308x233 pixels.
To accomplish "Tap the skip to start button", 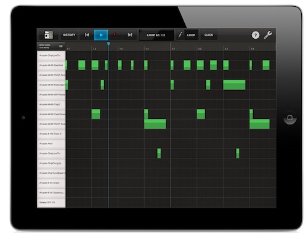I will coord(87,35).
